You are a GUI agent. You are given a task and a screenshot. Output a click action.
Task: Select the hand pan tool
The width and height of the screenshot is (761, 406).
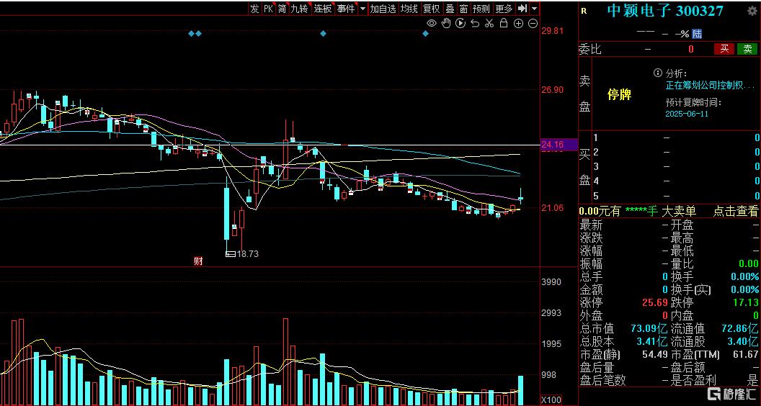click(446, 23)
